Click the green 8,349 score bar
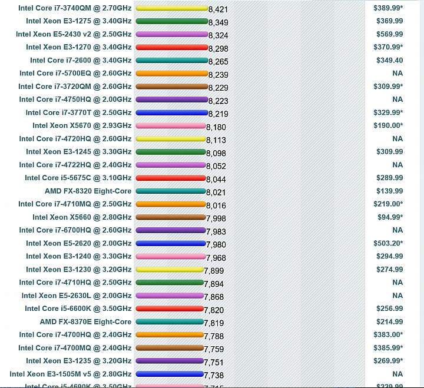 point(172,21)
